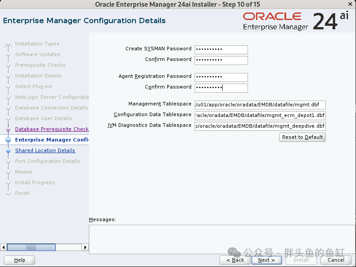356x267 pixels.
Task: Click the Installation Types step label
Action: (x=37, y=44)
